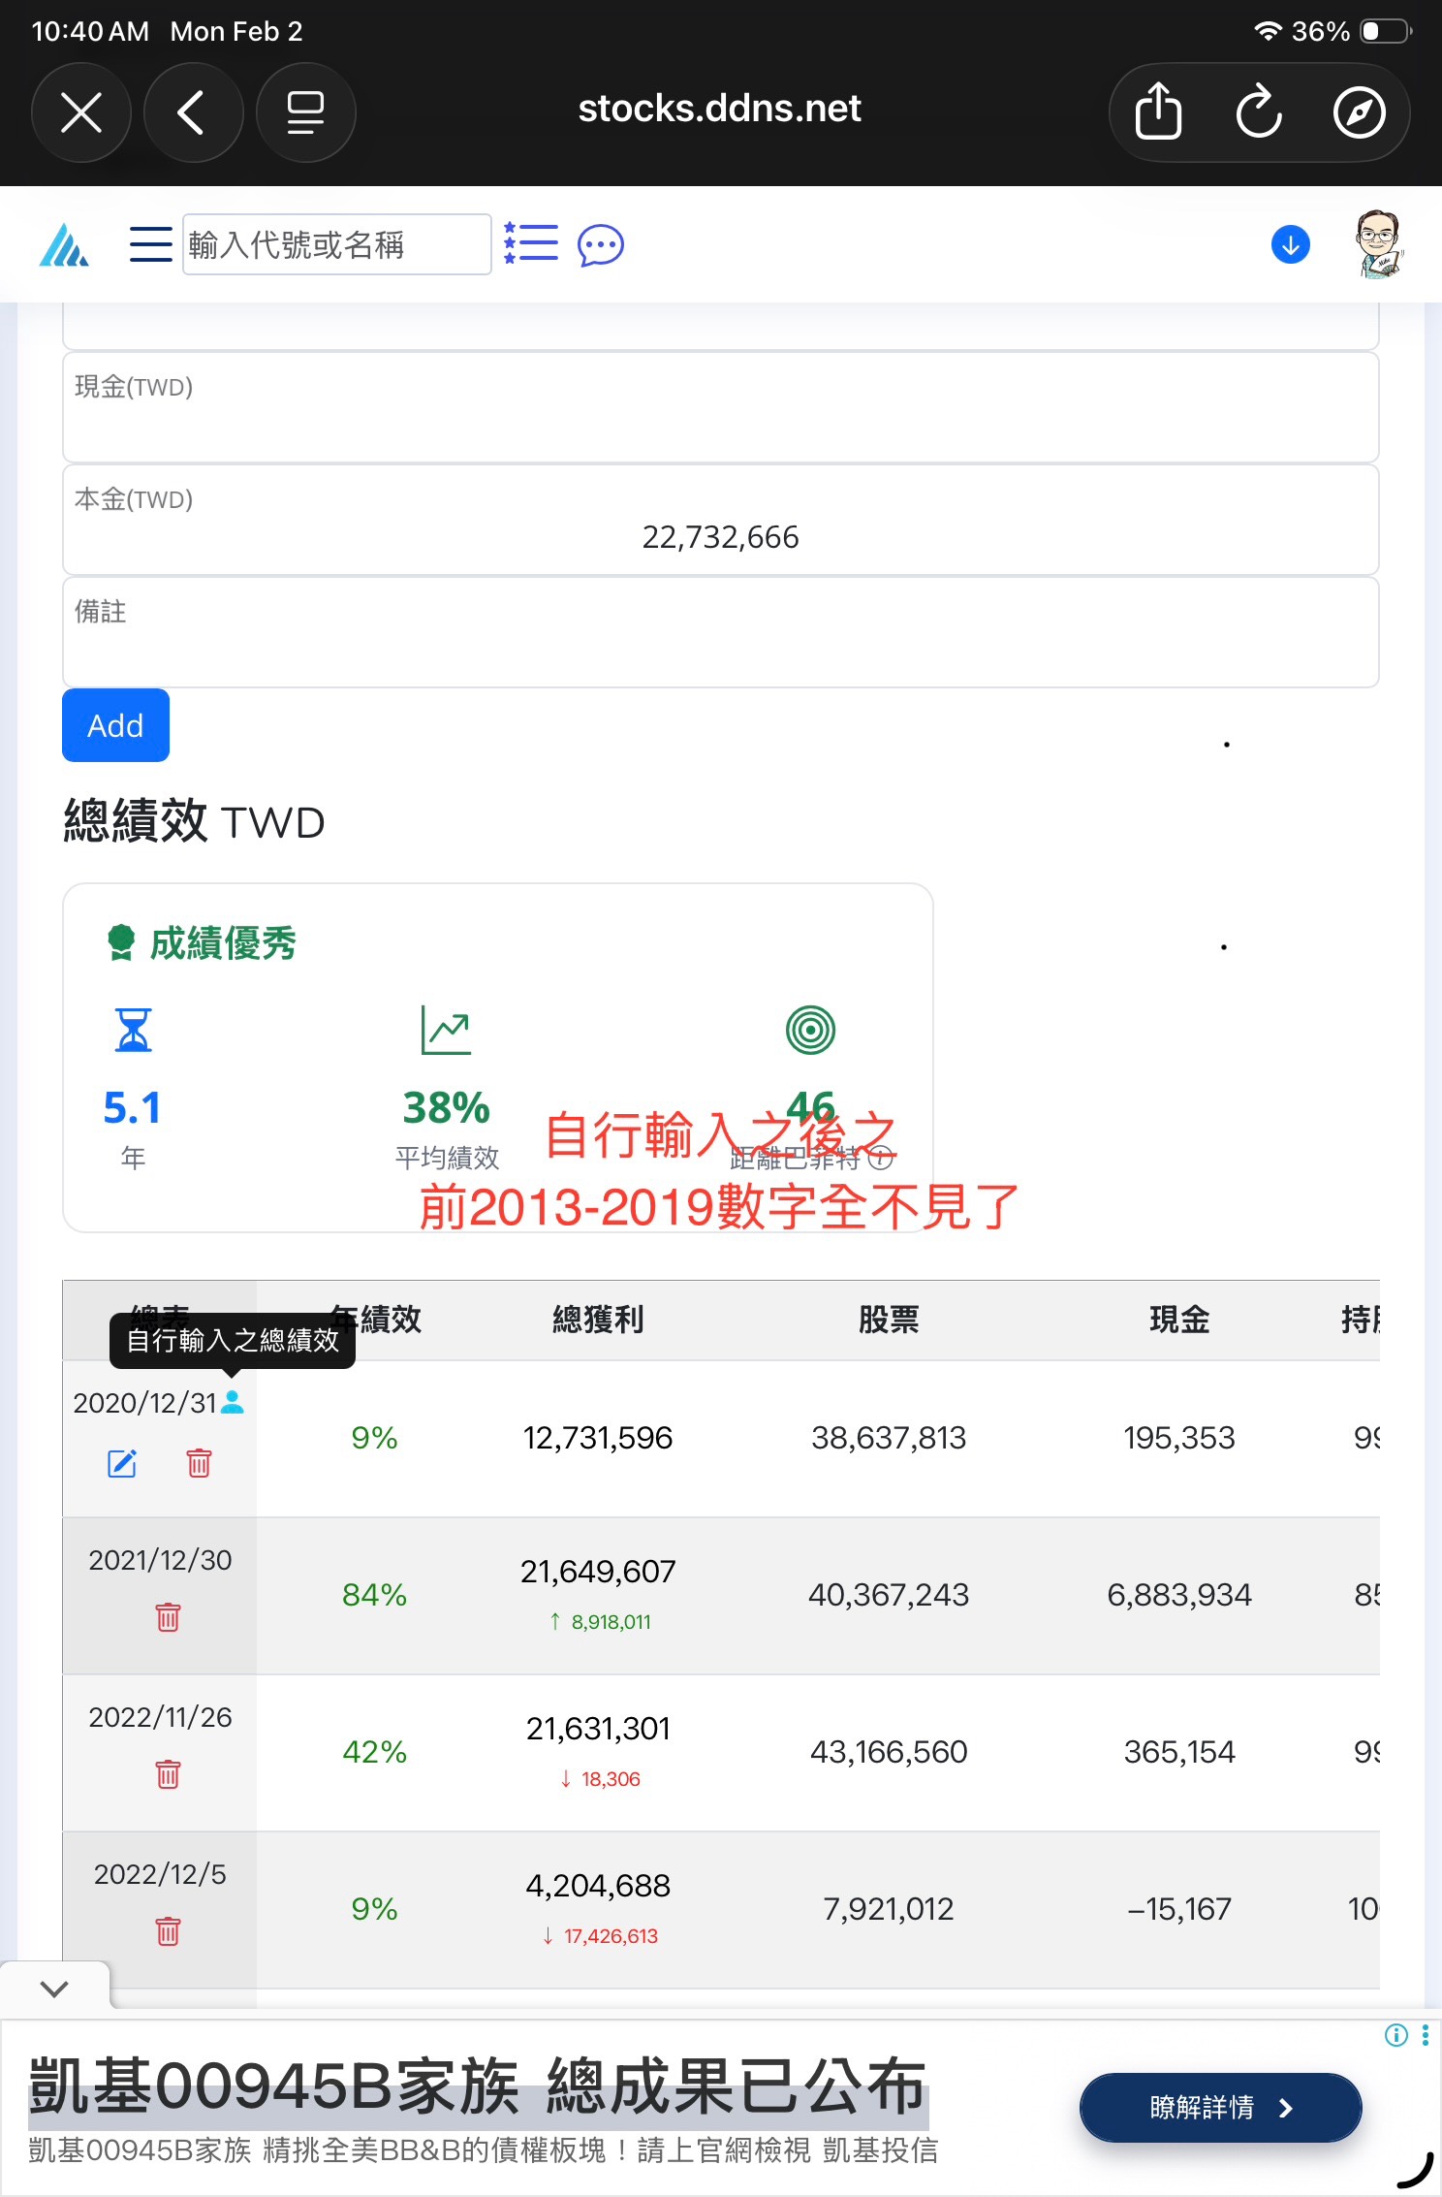This screenshot has width=1442, height=2197.
Task: Click the 現金(TWD) input field
Action: (720, 423)
